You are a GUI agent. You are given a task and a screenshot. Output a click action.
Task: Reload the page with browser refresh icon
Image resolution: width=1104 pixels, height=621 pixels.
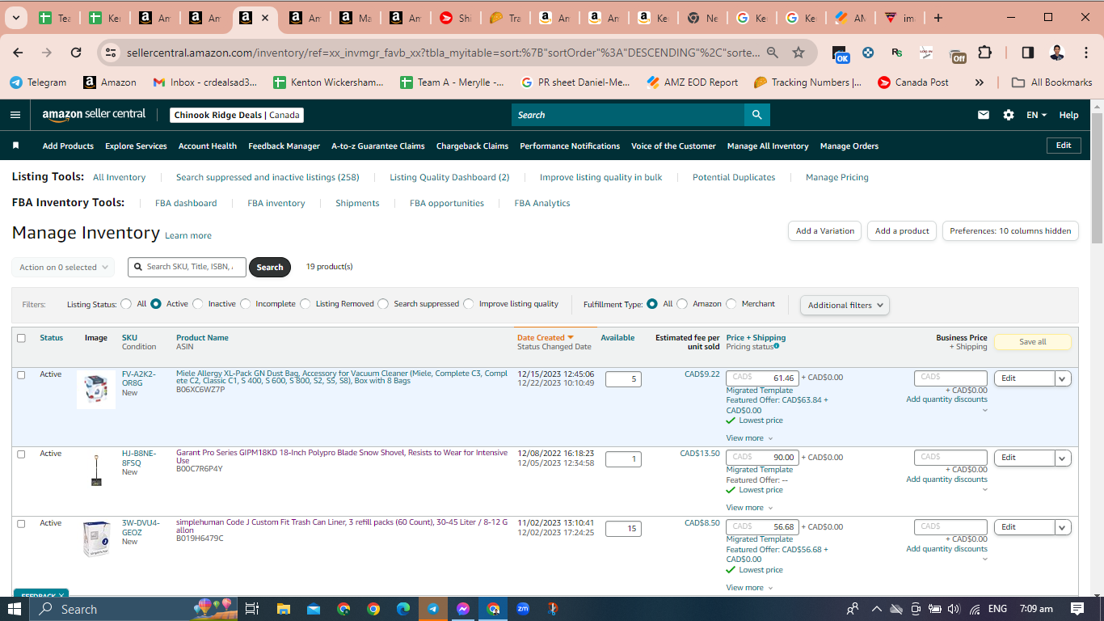(x=76, y=53)
